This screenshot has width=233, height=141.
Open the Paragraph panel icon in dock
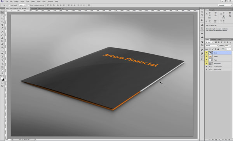coord(202,15)
